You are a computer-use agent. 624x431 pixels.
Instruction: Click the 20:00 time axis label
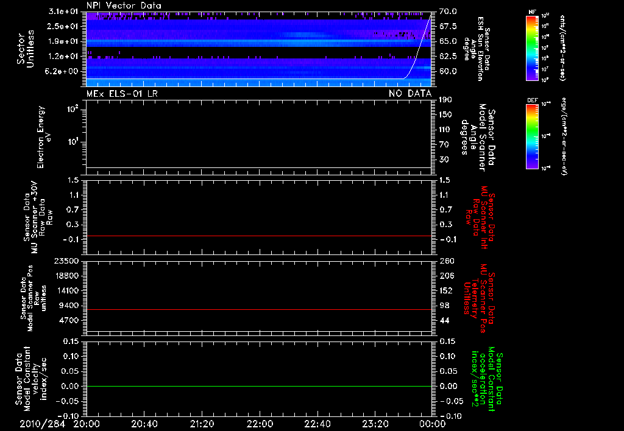(x=87, y=424)
